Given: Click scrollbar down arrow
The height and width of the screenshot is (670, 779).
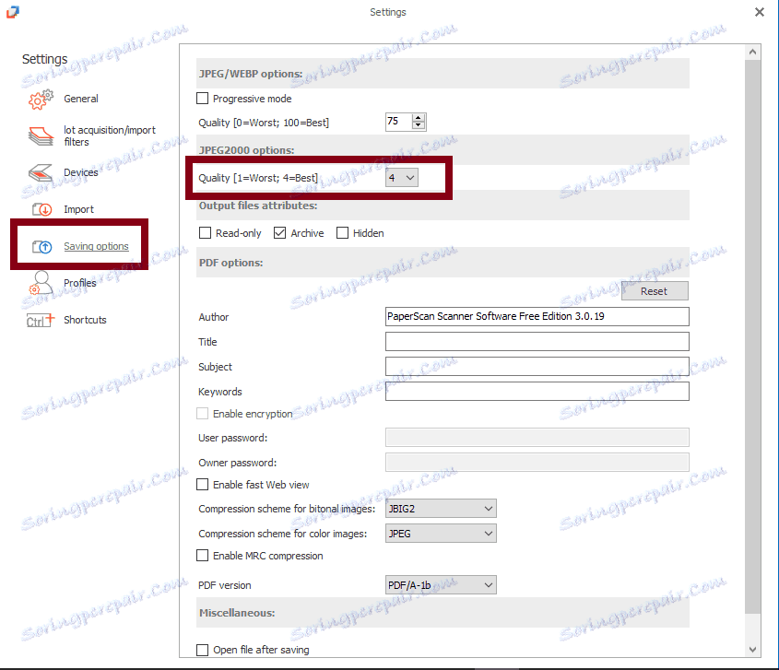Looking at the screenshot, I should click(x=752, y=649).
